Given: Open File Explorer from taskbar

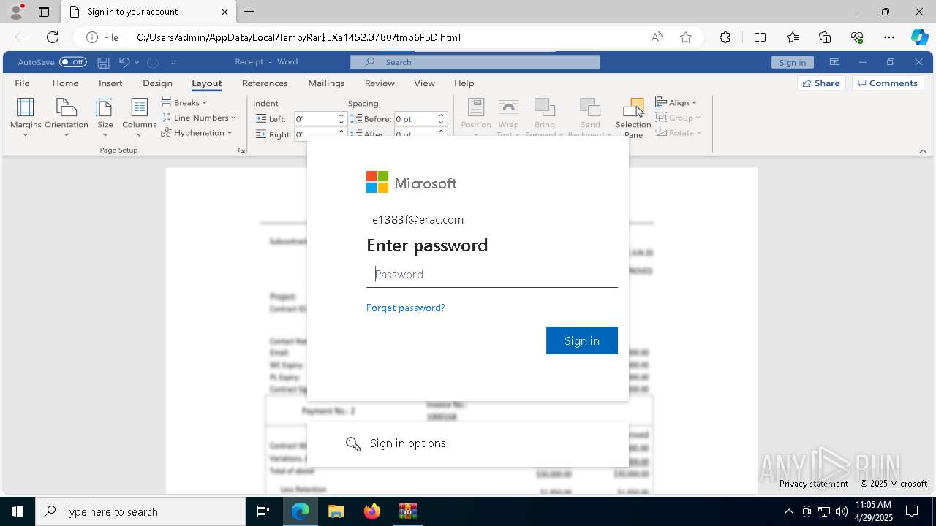Looking at the screenshot, I should coord(336,511).
